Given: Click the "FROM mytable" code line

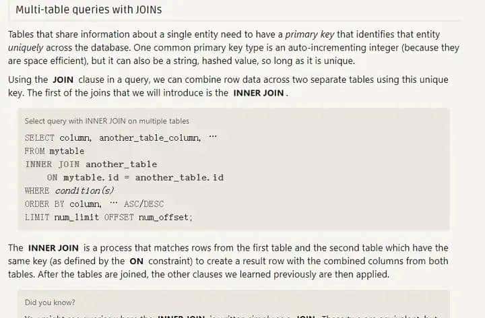Looking at the screenshot, I should (x=55, y=151).
